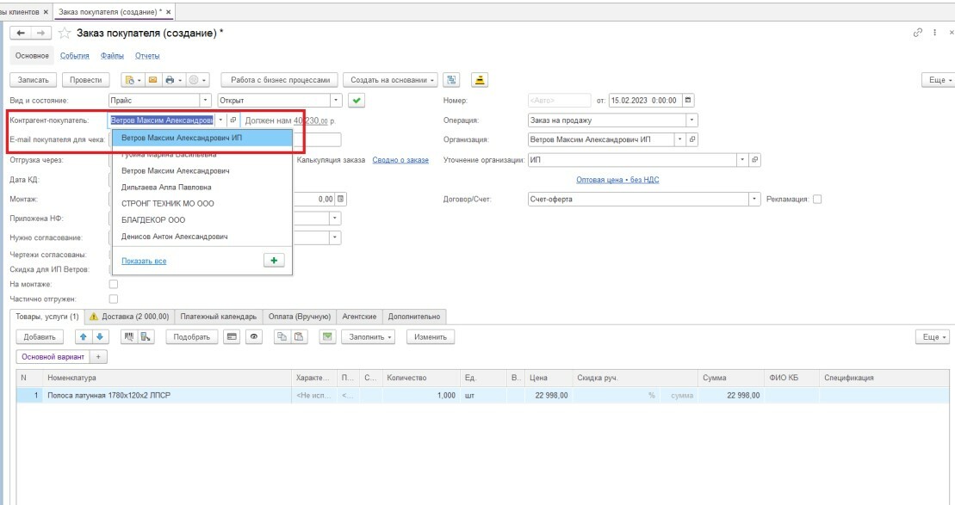Close the Заказ покупателя (создание) tab
The width and height of the screenshot is (955, 505).
pyautogui.click(x=169, y=11)
